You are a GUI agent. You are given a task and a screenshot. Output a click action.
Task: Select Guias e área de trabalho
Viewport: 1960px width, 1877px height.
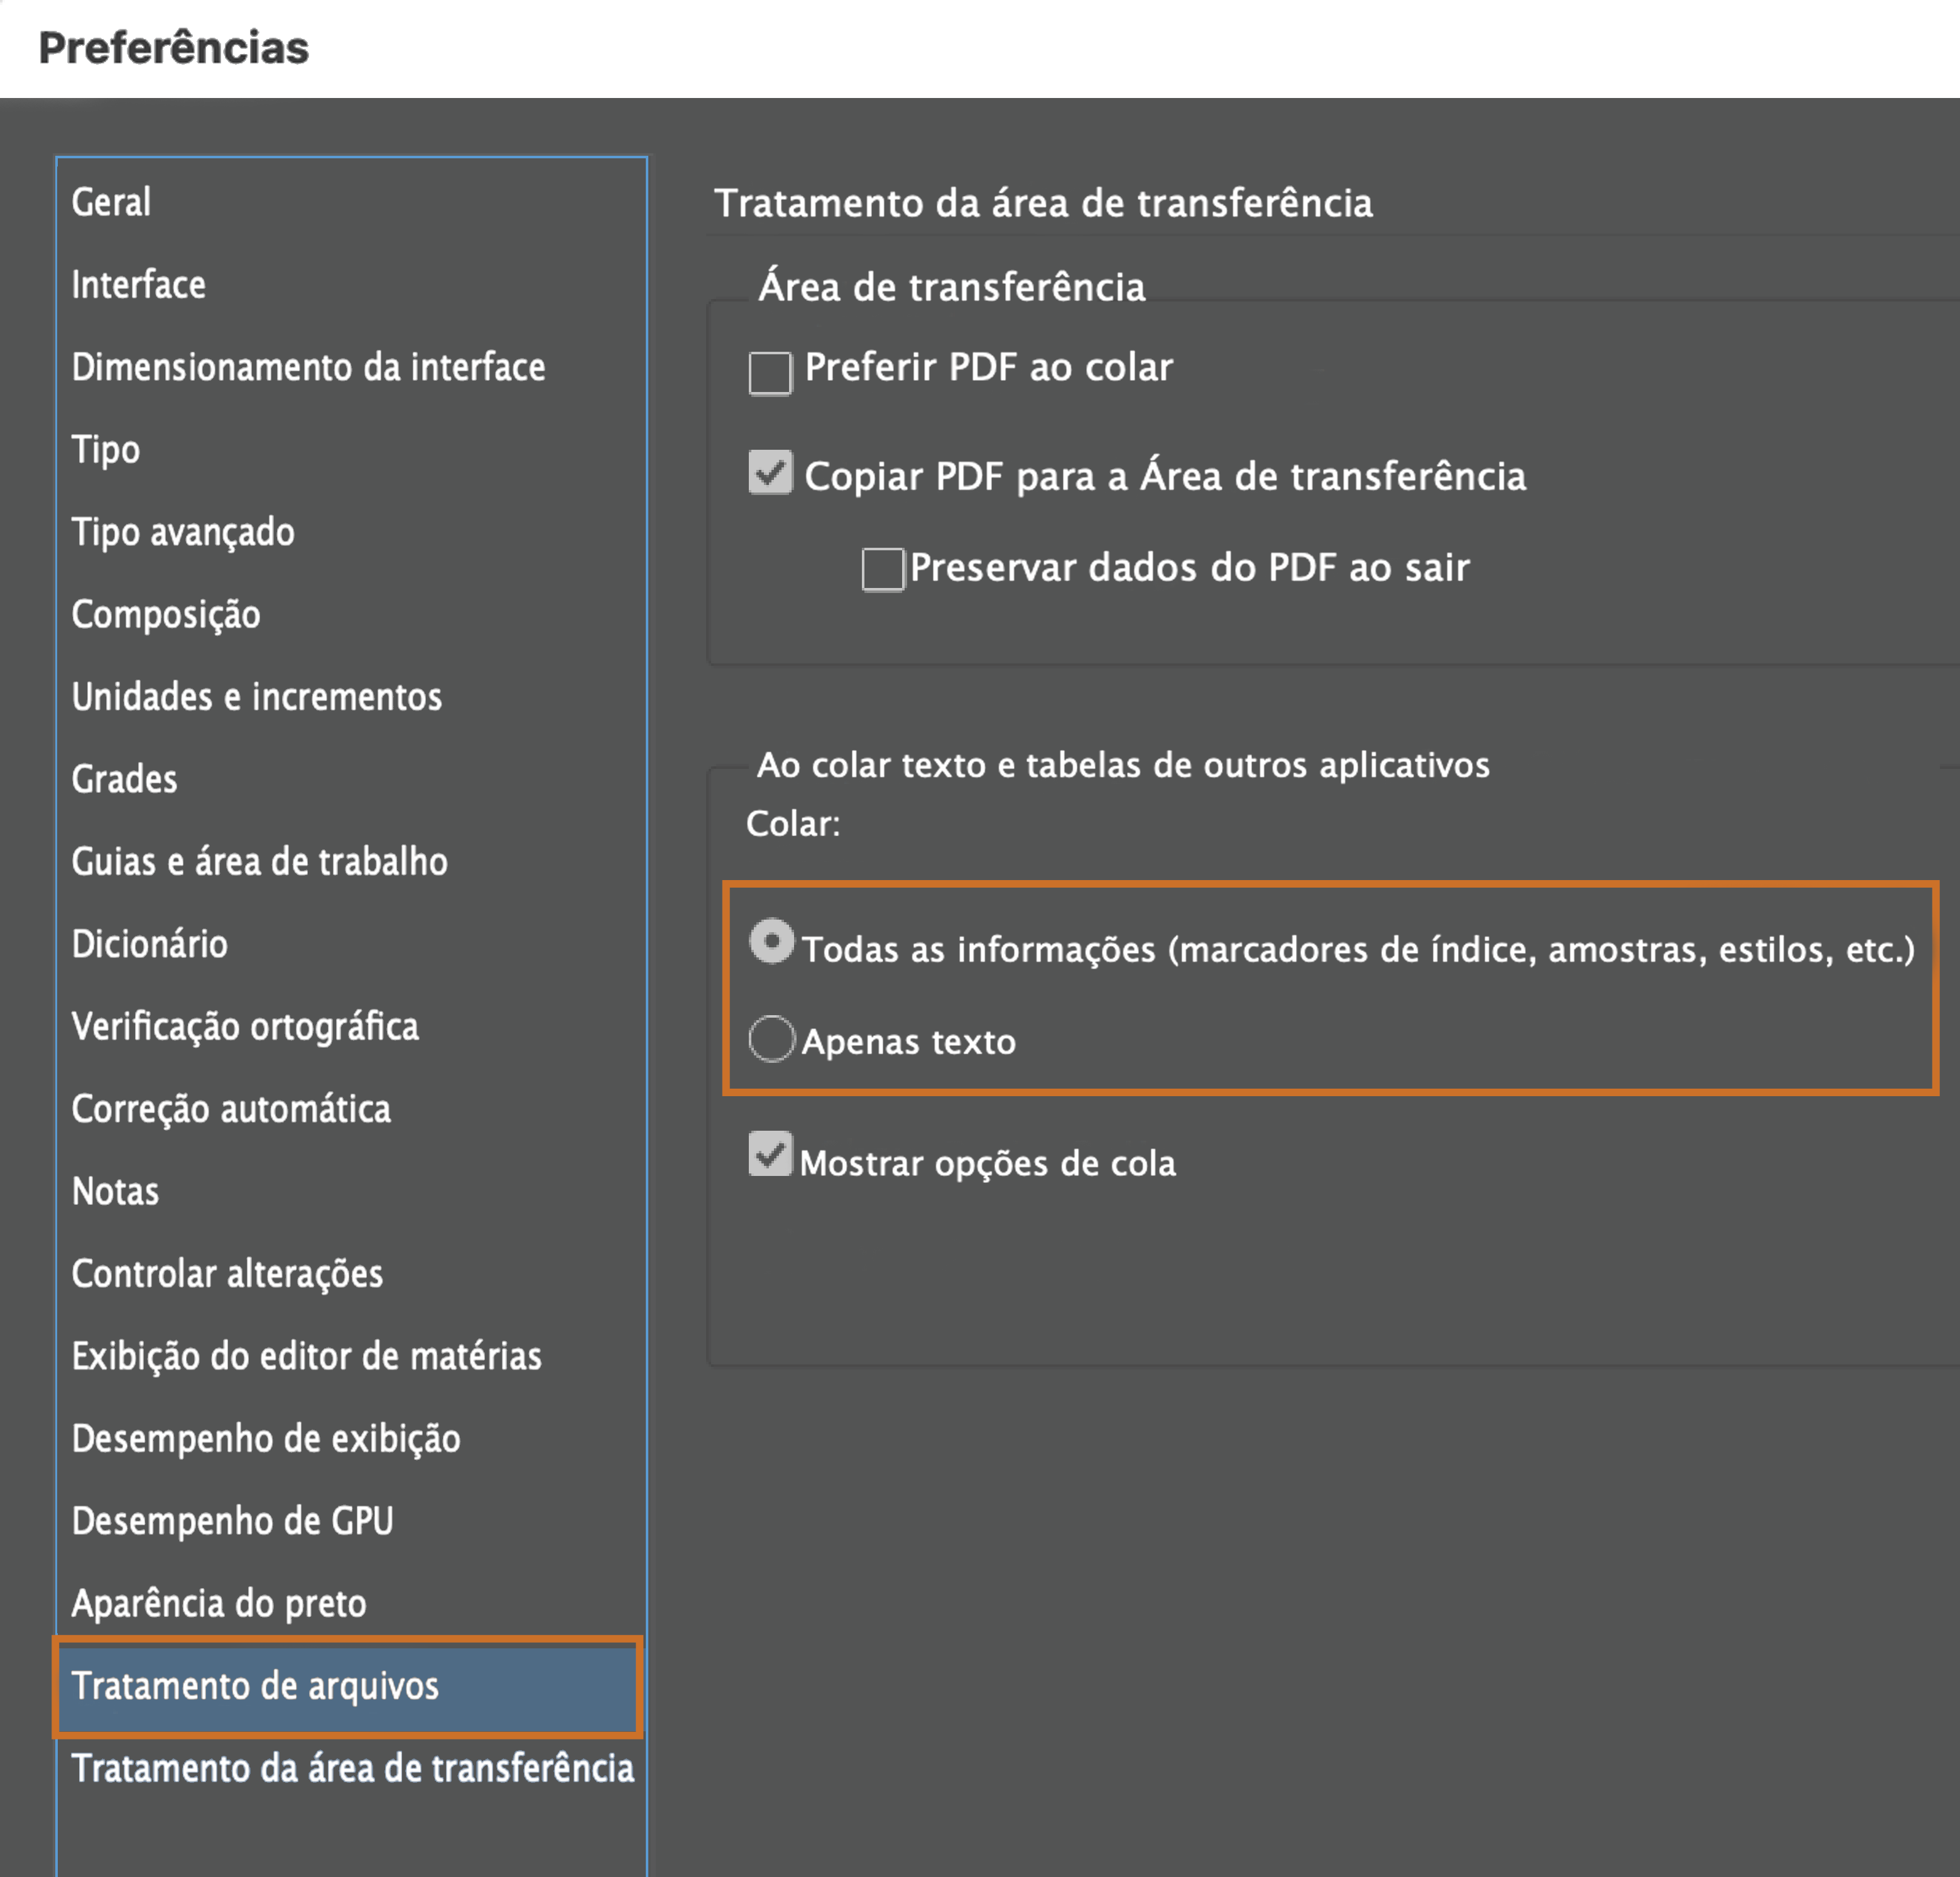click(x=259, y=861)
